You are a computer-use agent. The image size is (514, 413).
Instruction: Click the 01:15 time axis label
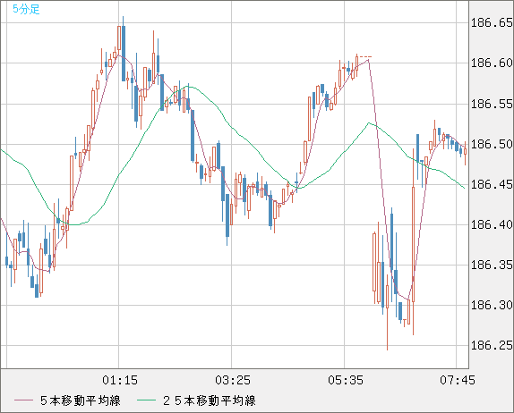tap(120, 380)
